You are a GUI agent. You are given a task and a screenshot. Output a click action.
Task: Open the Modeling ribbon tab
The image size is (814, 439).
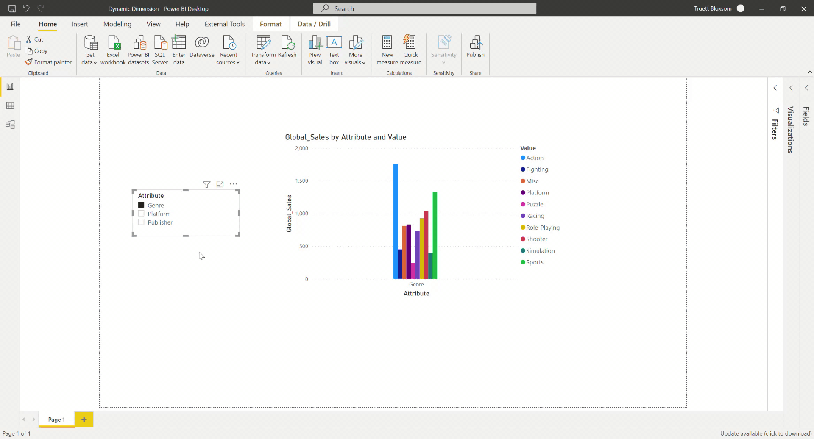(x=117, y=24)
